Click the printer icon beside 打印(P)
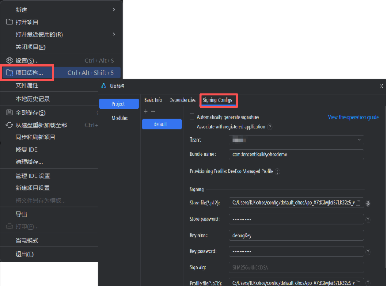This screenshot has width=386, height=286. coord(9,226)
